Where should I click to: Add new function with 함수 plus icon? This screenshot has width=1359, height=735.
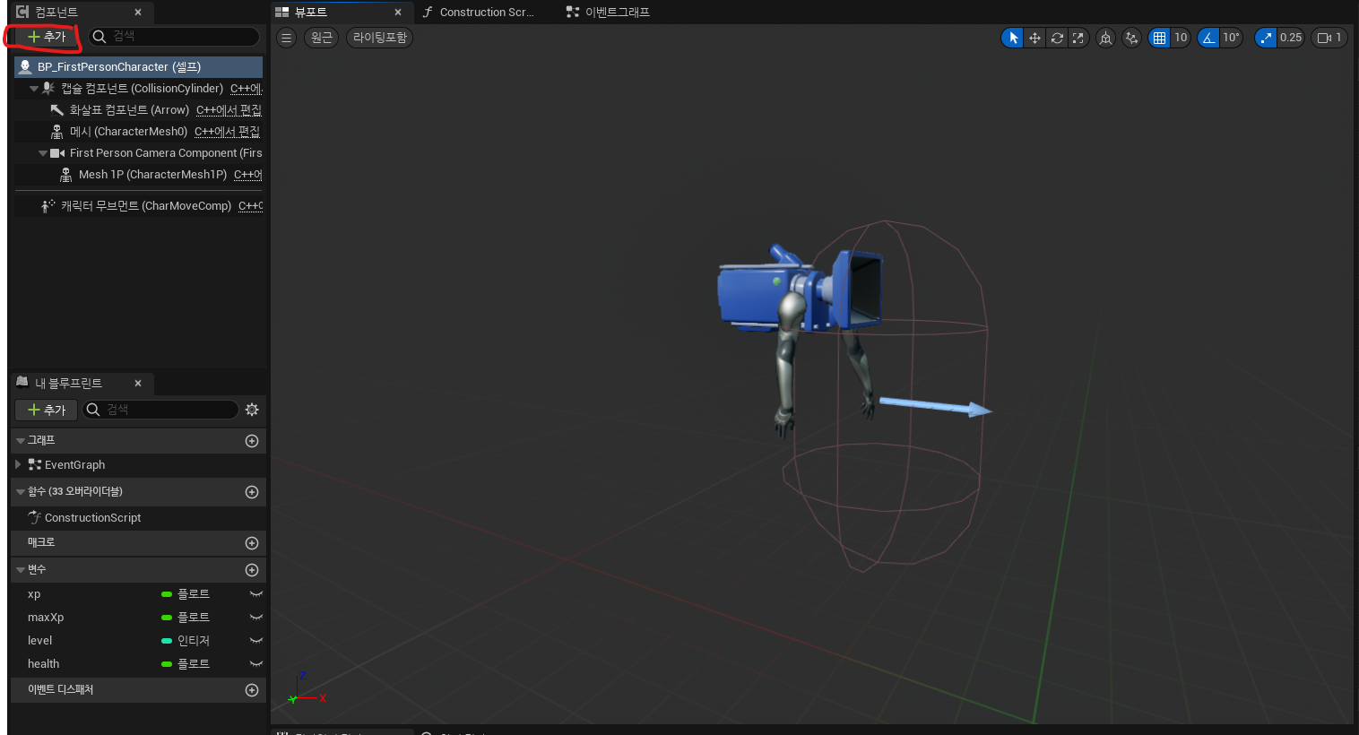[252, 492]
